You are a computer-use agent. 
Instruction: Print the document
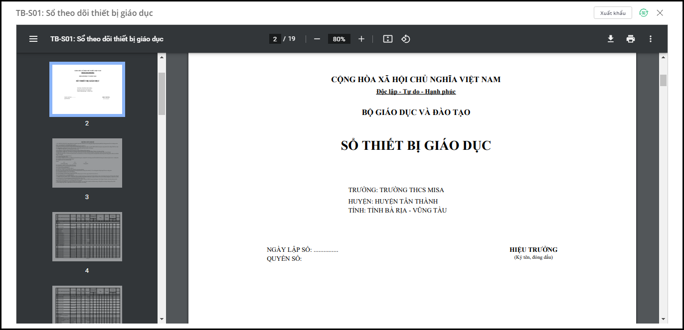631,39
